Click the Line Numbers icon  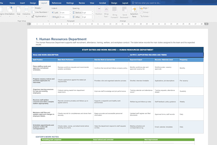[x=33, y=12]
